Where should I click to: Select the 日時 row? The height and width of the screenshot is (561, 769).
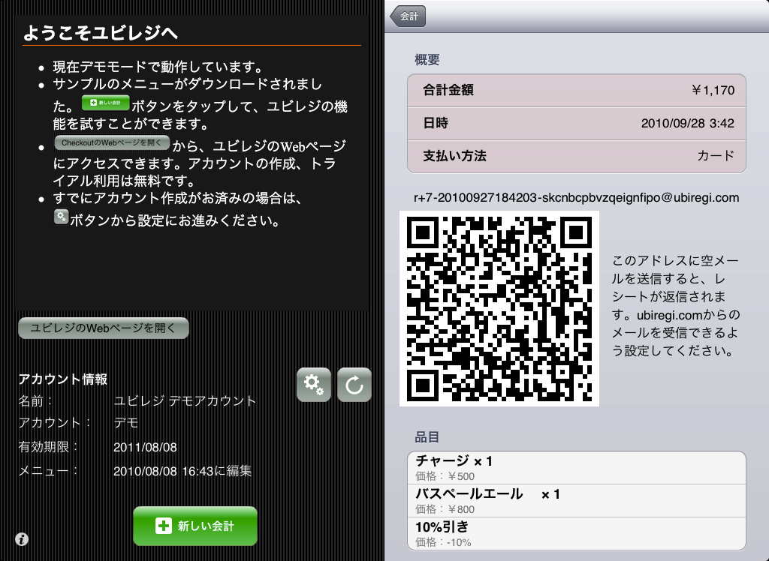[x=577, y=124]
